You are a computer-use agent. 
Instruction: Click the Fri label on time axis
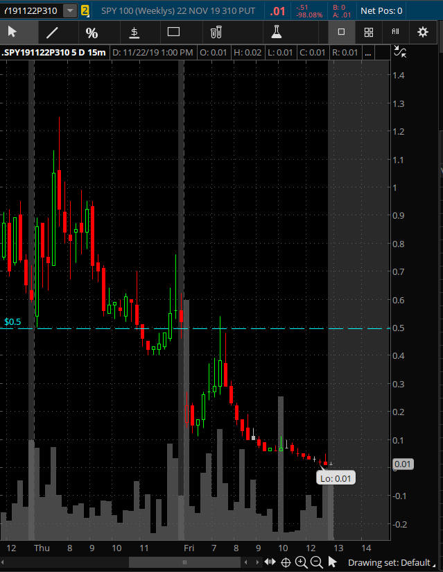pos(189,548)
